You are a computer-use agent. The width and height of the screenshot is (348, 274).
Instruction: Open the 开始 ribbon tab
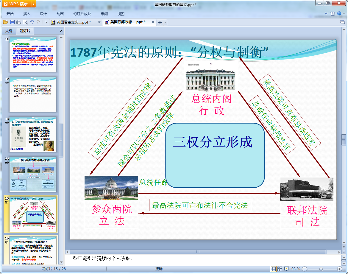coord(10,14)
